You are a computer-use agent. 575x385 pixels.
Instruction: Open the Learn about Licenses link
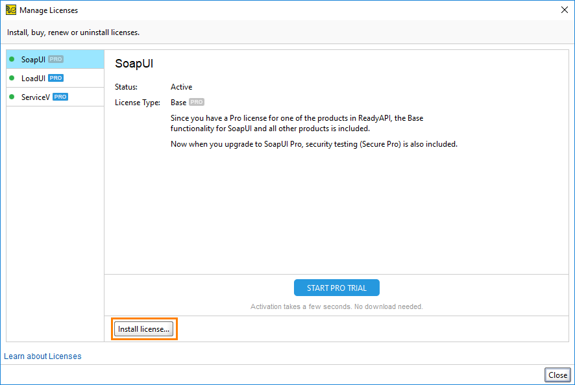[x=43, y=356]
